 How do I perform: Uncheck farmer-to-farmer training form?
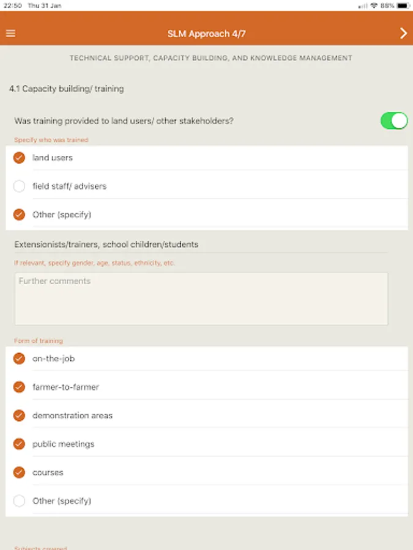[20, 387]
